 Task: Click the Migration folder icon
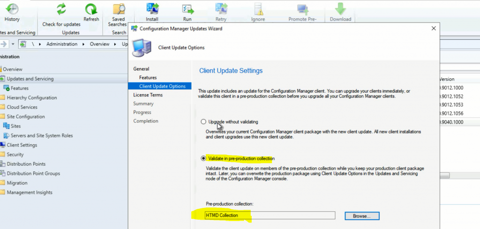click(3, 183)
